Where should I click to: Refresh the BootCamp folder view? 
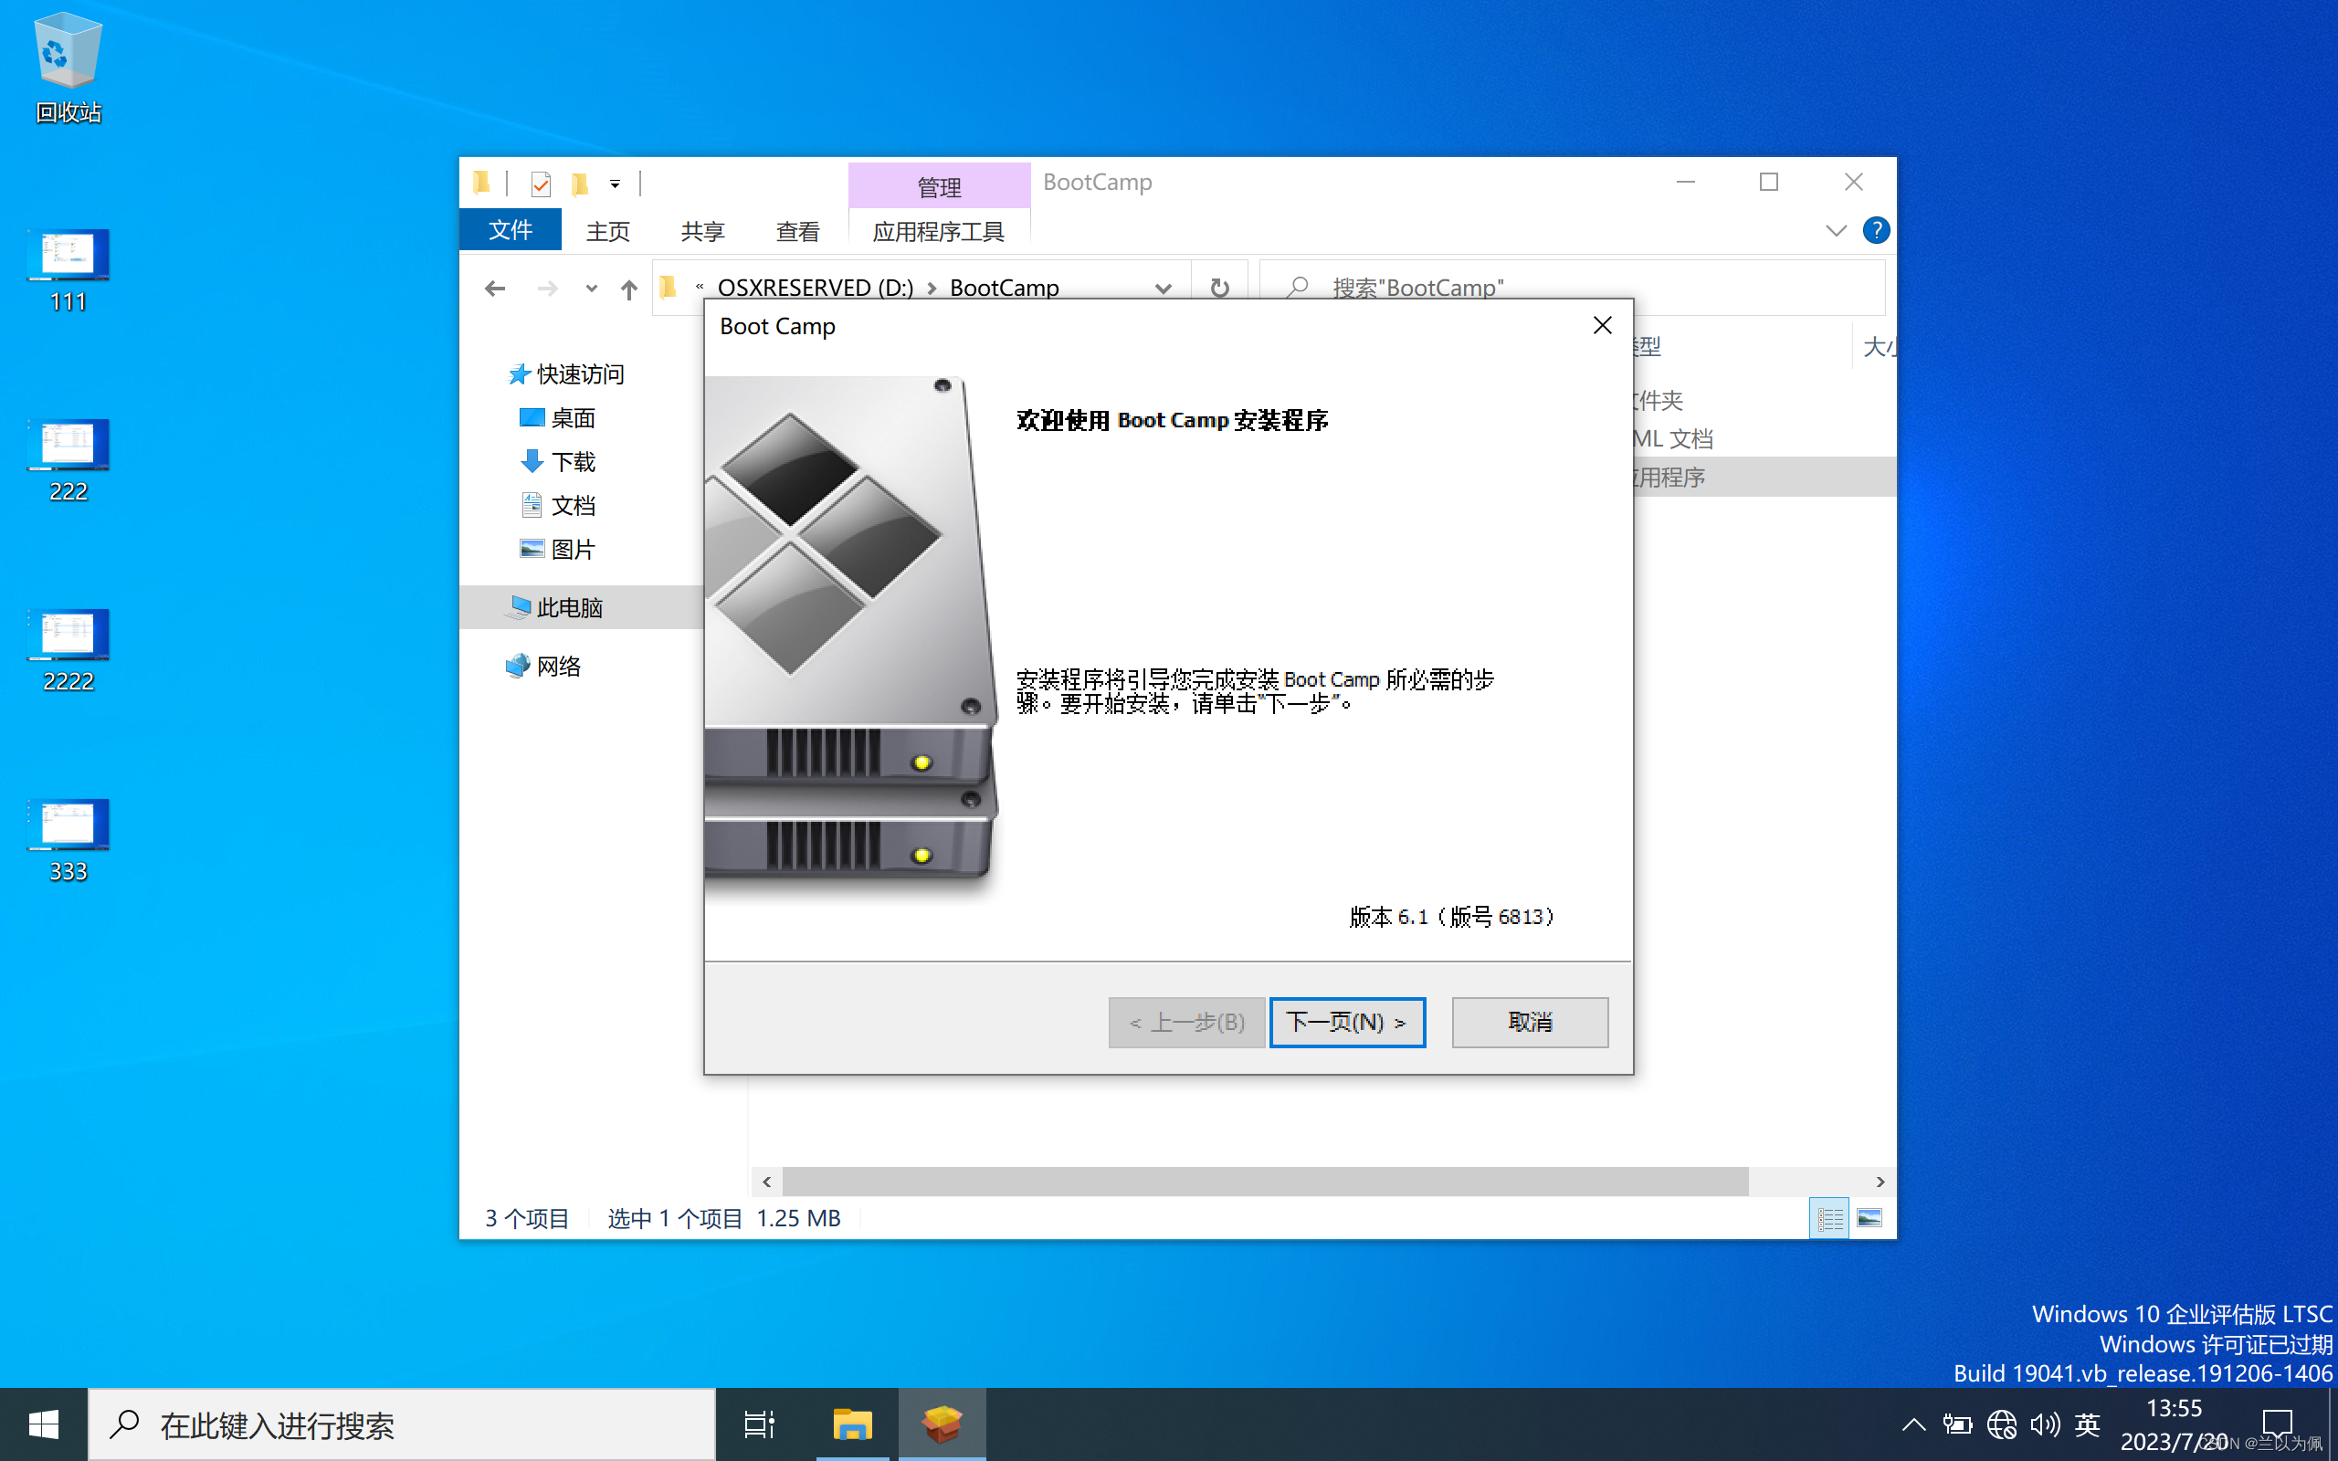(x=1219, y=288)
